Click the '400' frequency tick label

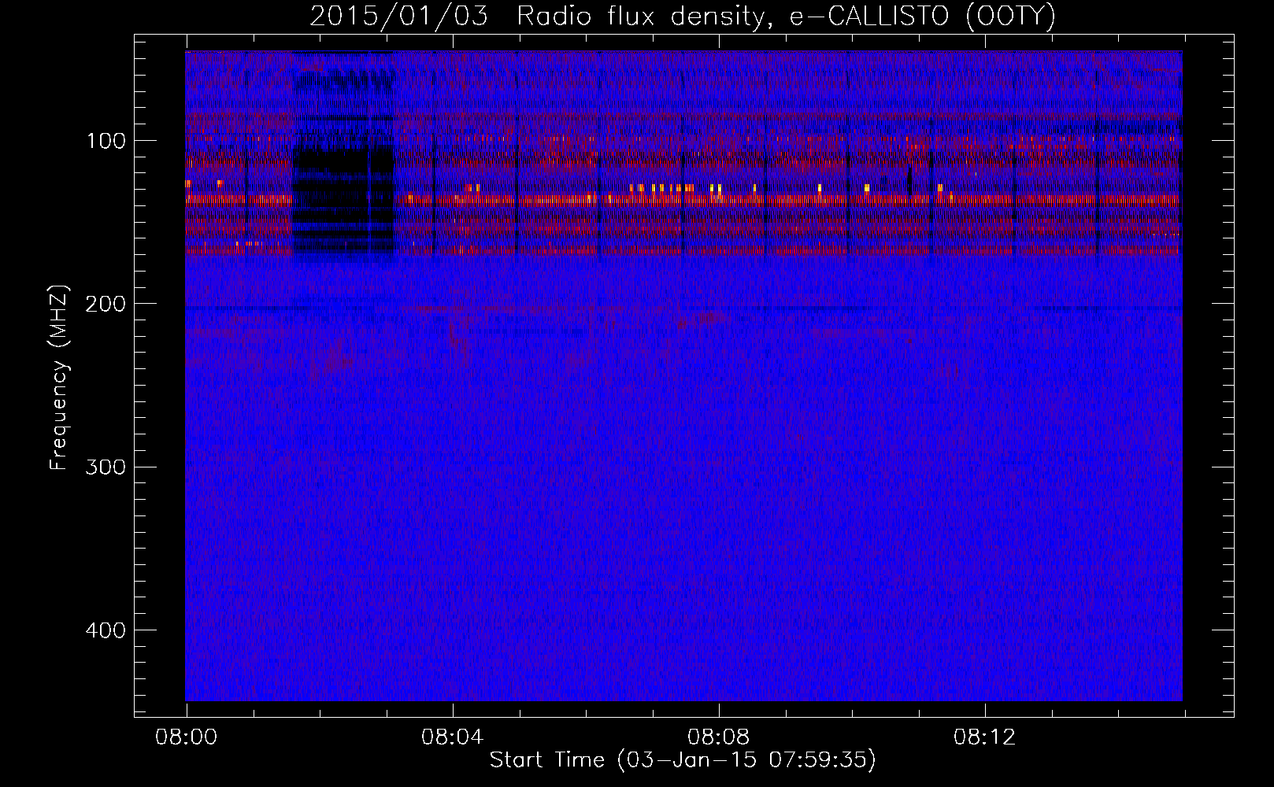106,630
